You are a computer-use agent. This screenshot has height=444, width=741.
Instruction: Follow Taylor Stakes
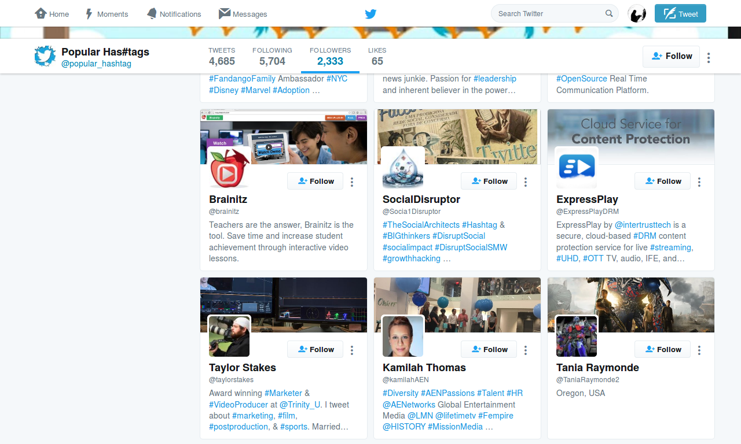[x=315, y=349]
